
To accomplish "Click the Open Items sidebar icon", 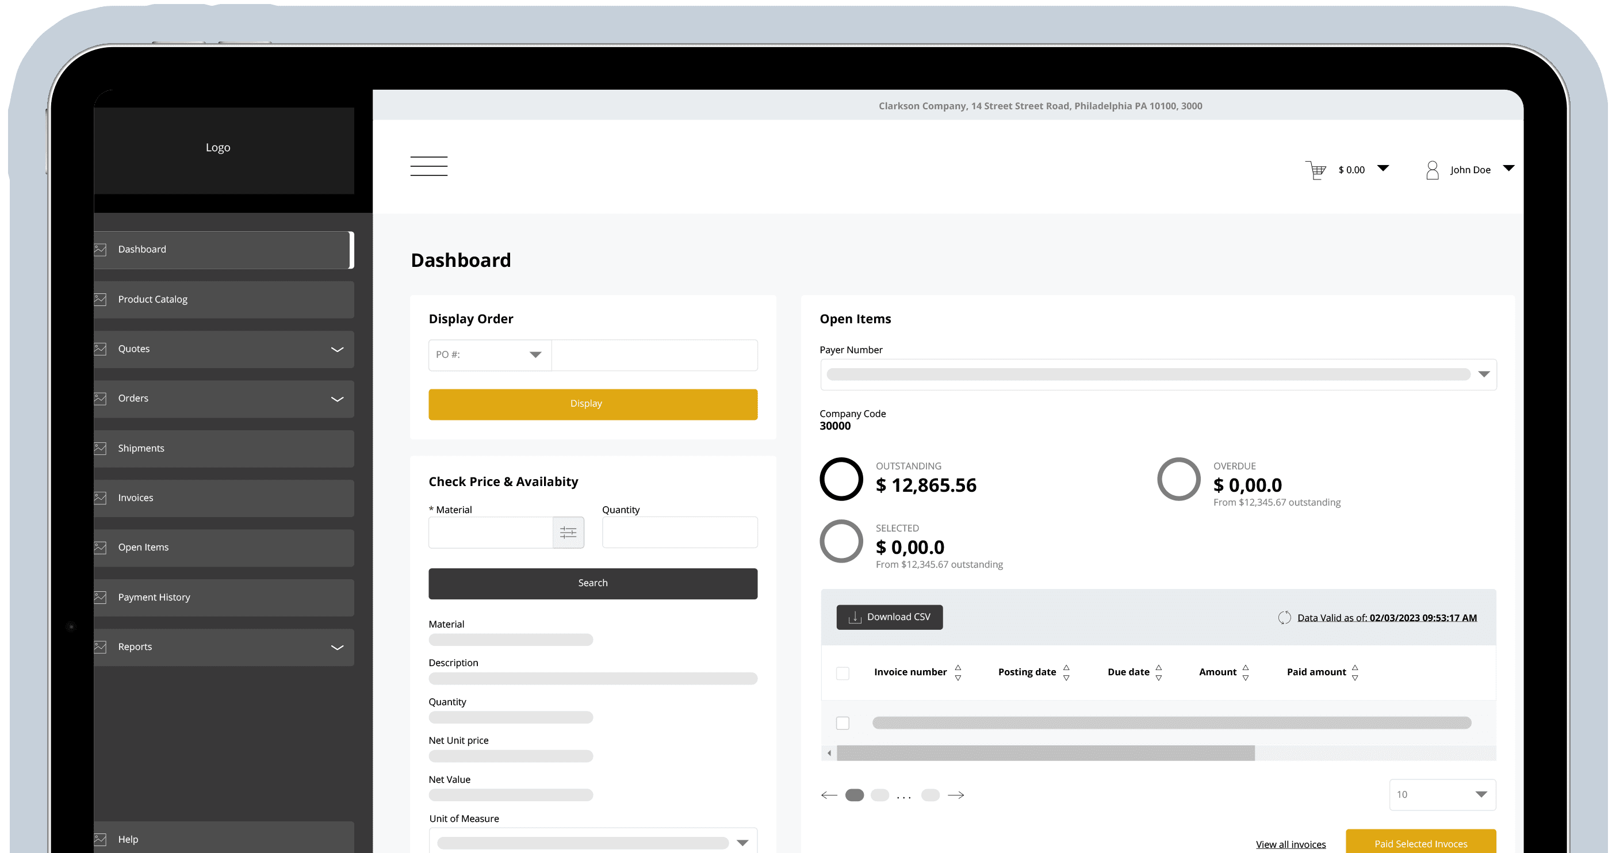I will click(x=101, y=548).
